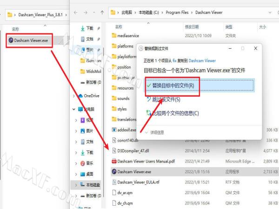Select concrt140.dll file
Image resolution: width=279 pixels, height=209 pixels.
coord(125,140)
